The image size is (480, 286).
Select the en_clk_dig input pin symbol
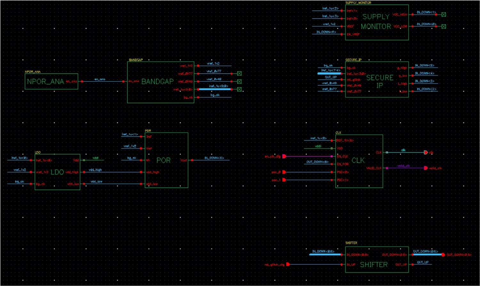click(x=284, y=156)
